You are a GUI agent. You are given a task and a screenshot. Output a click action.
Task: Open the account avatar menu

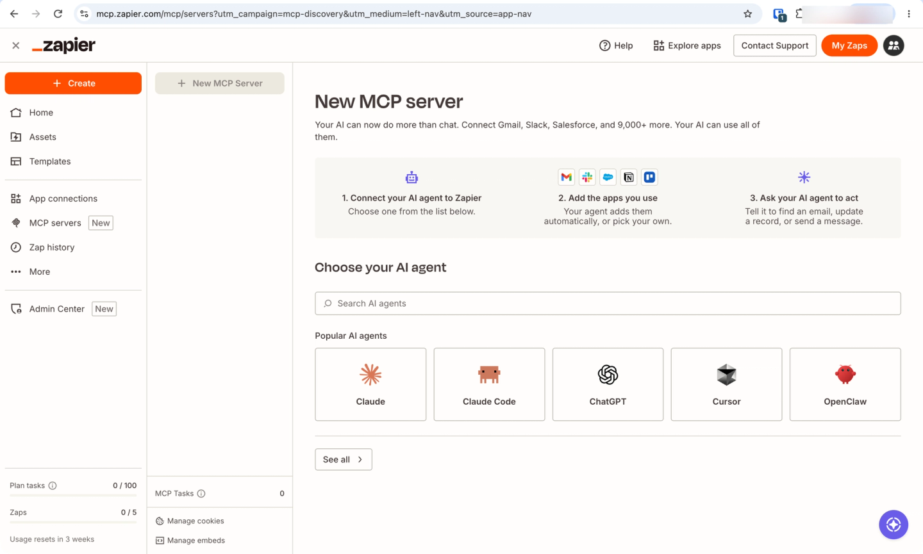point(894,45)
